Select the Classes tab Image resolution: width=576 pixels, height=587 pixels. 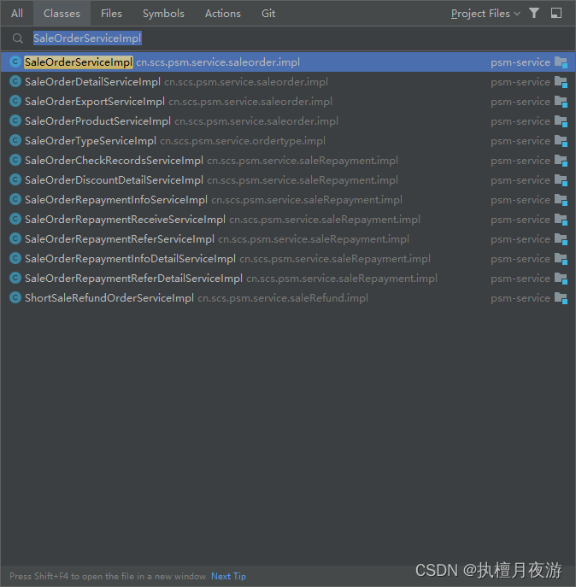62,14
